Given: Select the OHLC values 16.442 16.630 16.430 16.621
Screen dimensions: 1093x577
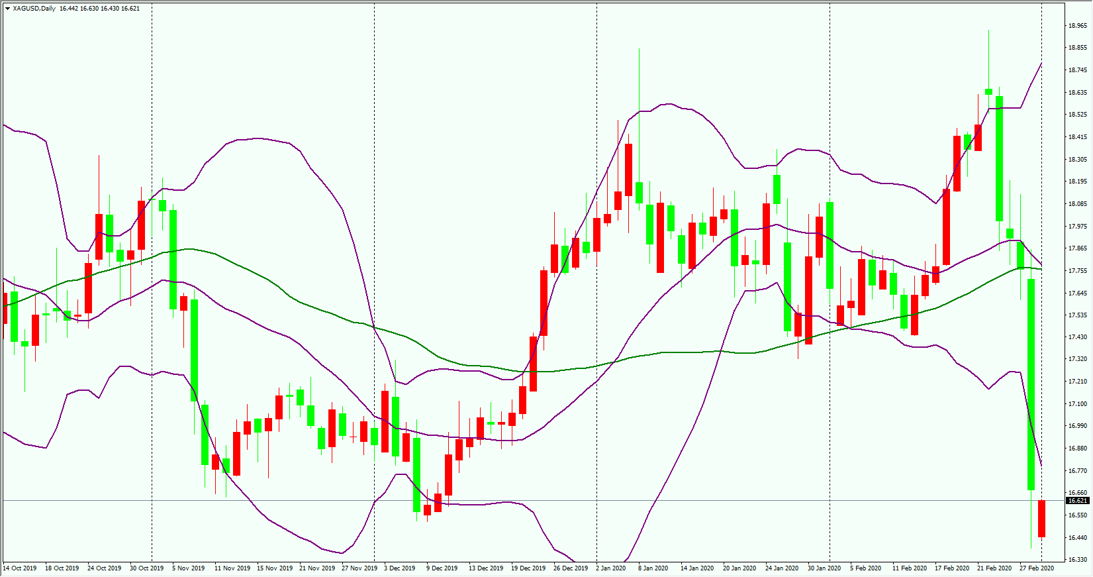Looking at the screenshot, I should coord(100,9).
